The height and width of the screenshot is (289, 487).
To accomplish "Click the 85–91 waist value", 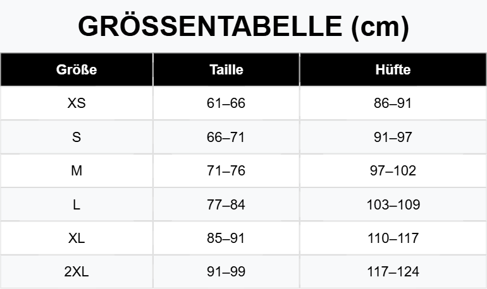I will [x=226, y=239].
